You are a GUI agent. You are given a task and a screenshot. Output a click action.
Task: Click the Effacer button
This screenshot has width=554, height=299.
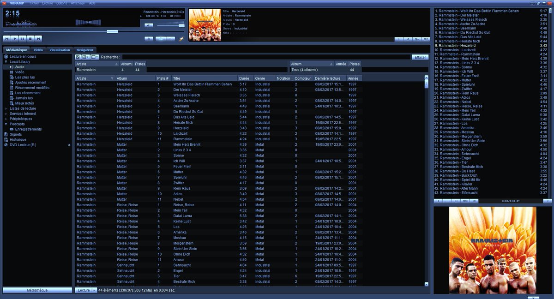pyautogui.click(x=420, y=57)
